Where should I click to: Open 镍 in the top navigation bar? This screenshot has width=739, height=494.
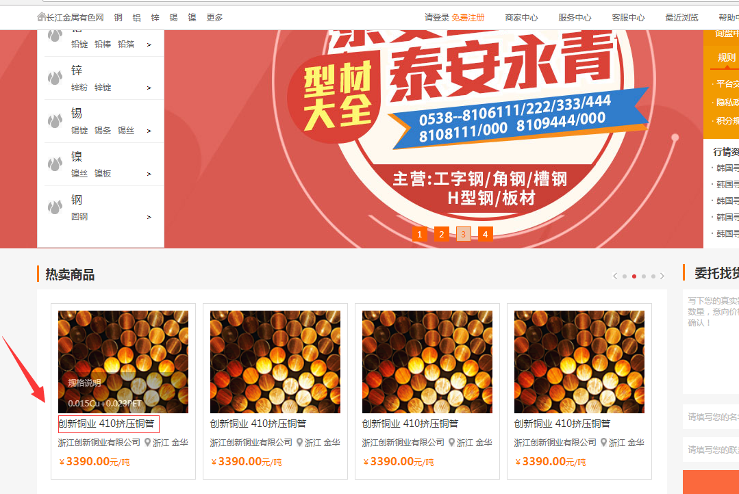192,17
